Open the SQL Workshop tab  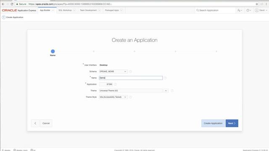[65, 10]
